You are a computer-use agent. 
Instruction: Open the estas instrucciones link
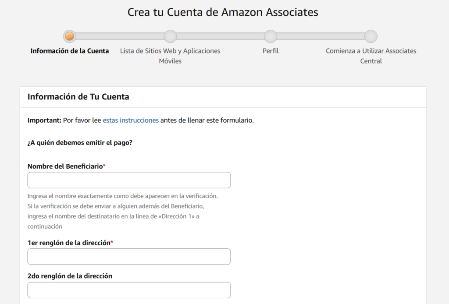pyautogui.click(x=131, y=120)
